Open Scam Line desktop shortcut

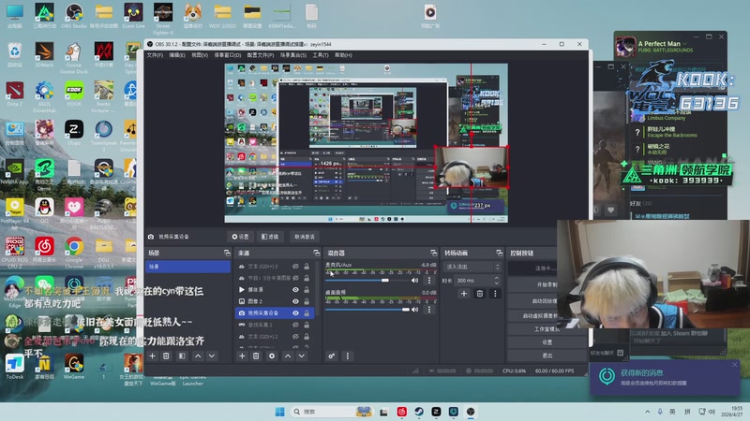pyautogui.click(x=133, y=16)
